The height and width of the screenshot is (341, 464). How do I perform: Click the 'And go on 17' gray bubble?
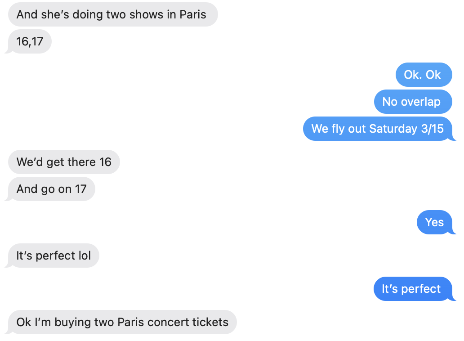51,189
